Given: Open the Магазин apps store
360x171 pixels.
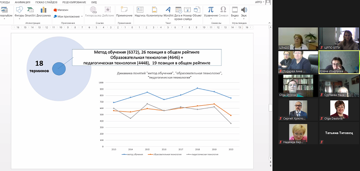Looking at the screenshot, I should click(x=61, y=10).
